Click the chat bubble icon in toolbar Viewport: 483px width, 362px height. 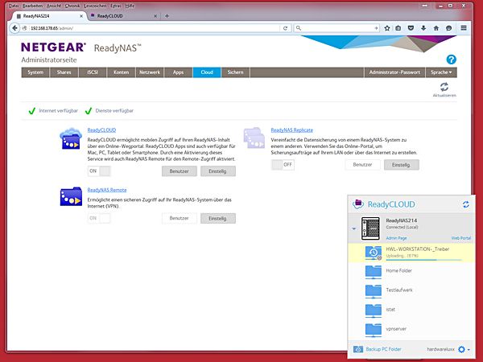click(449, 28)
